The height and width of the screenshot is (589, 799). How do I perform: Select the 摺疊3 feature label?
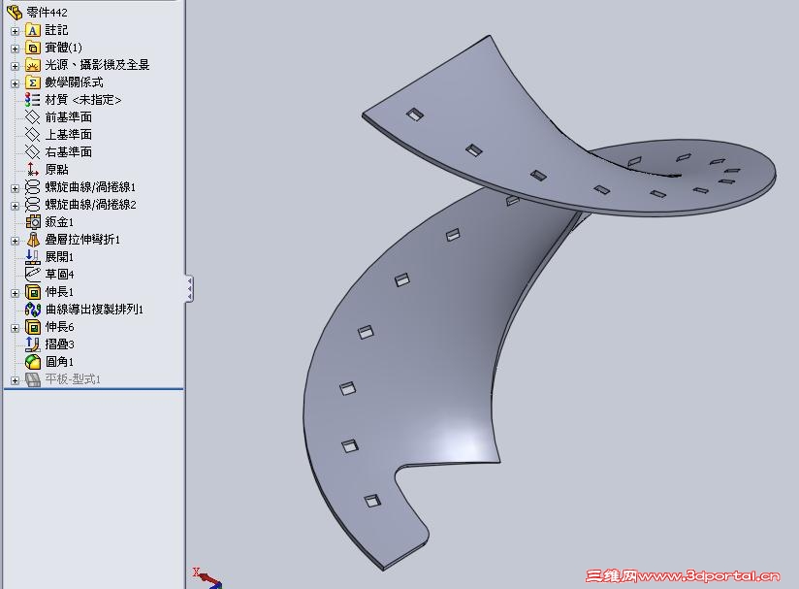(59, 344)
